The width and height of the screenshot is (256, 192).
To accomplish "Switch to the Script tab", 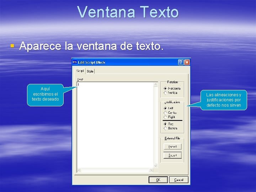I will 80,71.
